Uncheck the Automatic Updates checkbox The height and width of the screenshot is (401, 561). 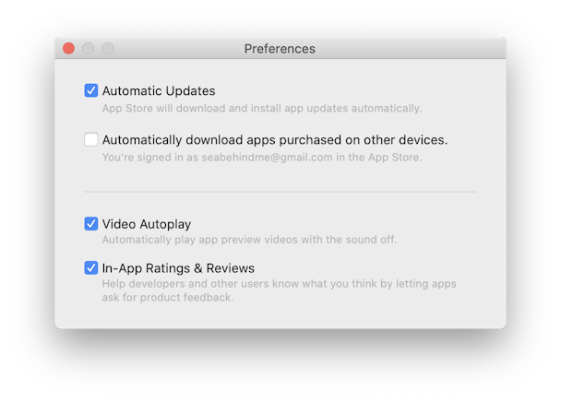point(90,90)
